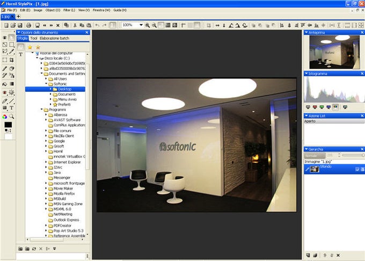Select the Zoom magnifier tool in toolbox

pos(11,117)
